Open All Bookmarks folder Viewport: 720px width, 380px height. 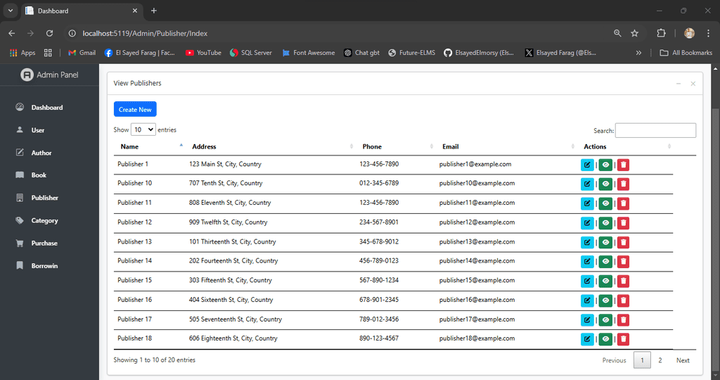(x=686, y=53)
